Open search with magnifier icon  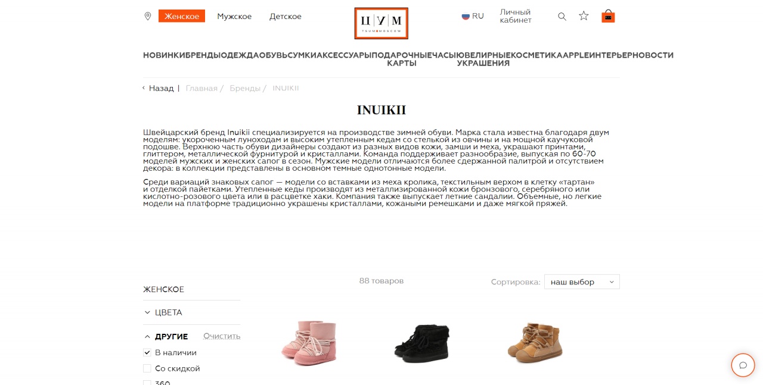(x=562, y=17)
